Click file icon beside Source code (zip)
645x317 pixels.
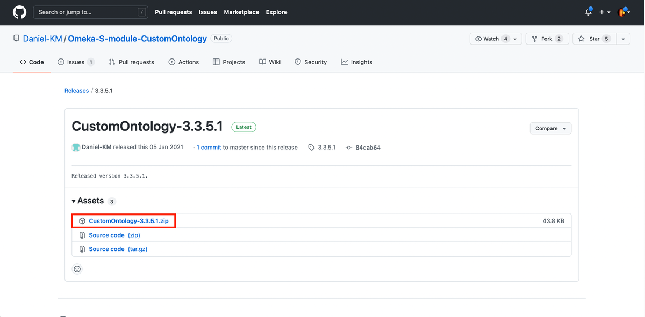(x=82, y=235)
